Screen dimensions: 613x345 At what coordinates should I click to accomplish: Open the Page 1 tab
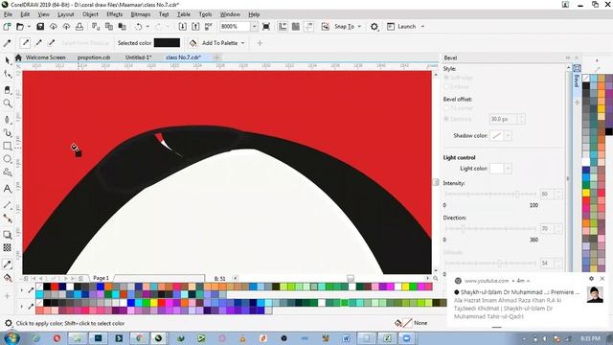[x=101, y=278]
